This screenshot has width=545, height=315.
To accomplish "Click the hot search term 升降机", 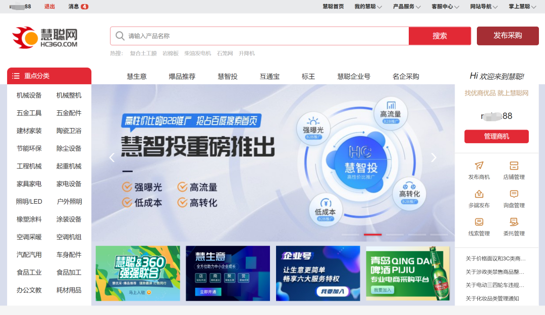I will point(247,53).
